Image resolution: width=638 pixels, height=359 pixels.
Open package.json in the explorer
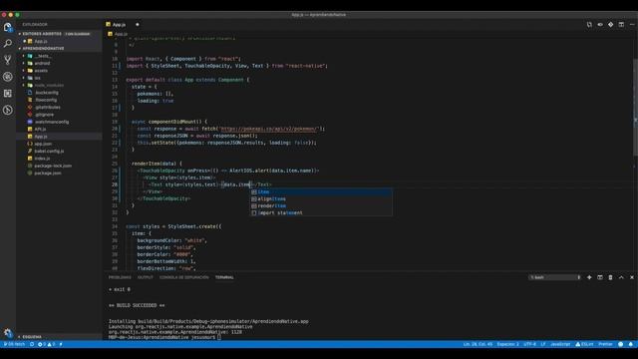[48, 173]
